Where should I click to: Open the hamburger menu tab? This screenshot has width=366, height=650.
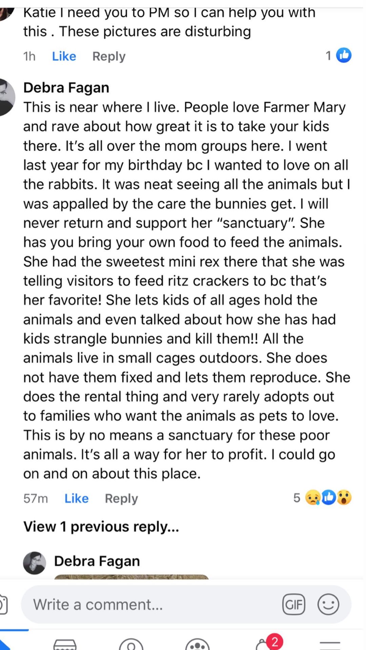(330, 644)
